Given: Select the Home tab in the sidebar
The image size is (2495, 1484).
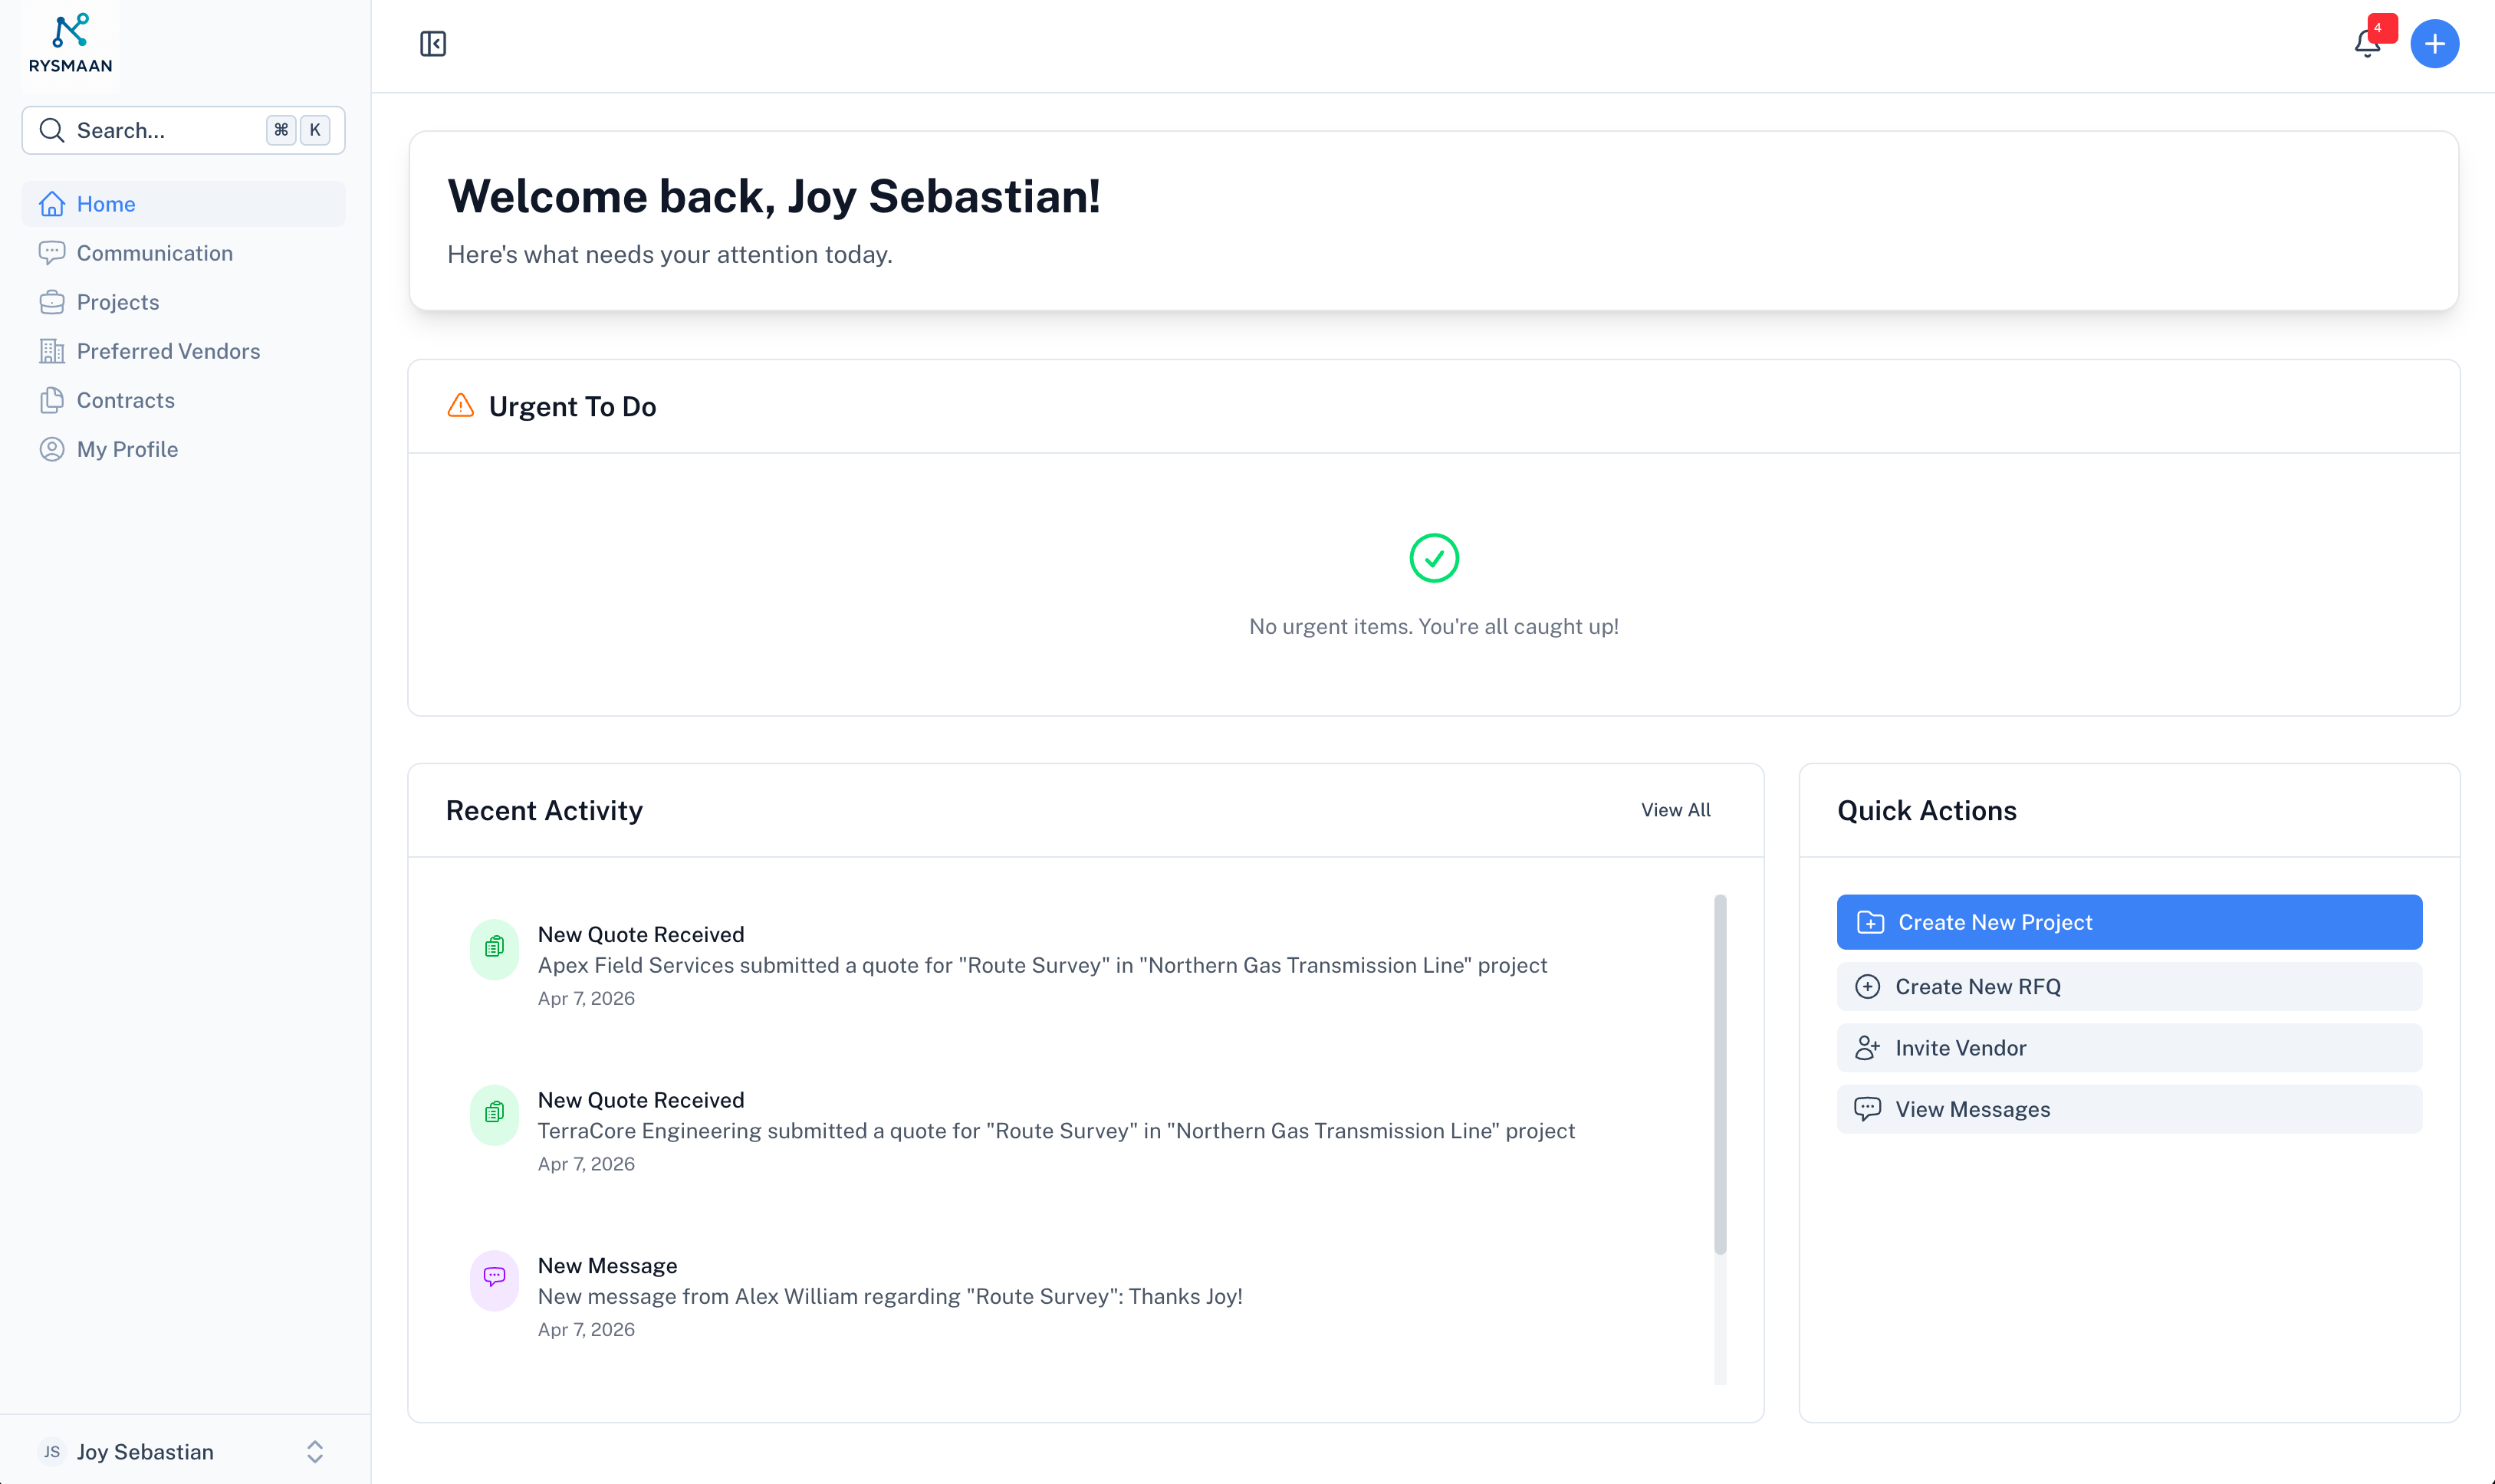Looking at the screenshot, I should tap(106, 203).
